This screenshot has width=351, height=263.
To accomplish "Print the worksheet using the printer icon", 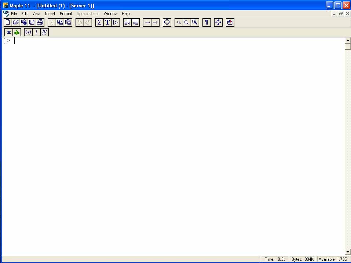I will point(40,22).
